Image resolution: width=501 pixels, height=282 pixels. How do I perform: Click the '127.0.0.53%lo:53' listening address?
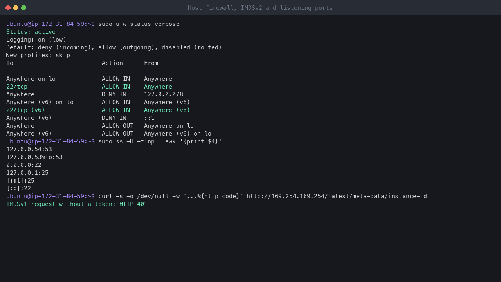point(34,157)
